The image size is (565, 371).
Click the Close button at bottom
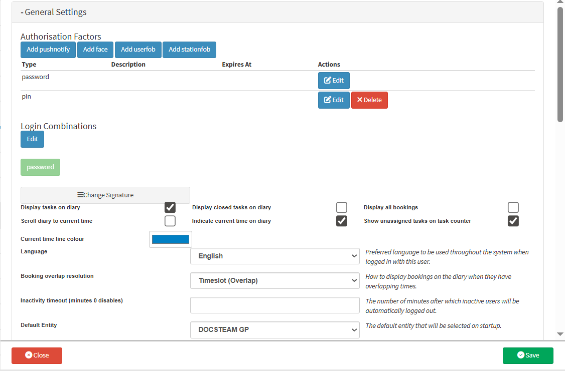[x=37, y=355]
